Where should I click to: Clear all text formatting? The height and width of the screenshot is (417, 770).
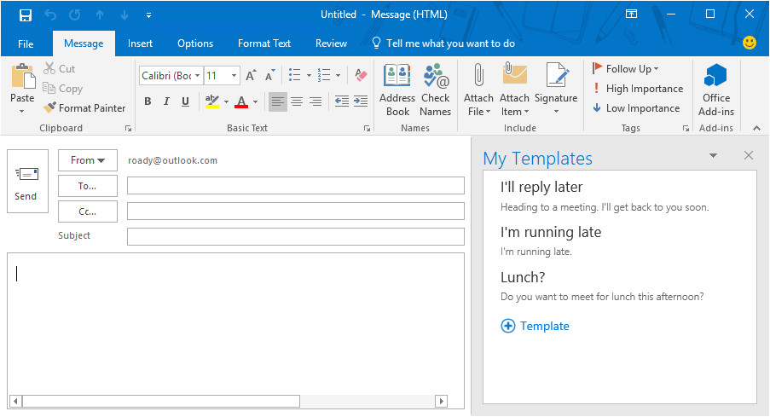[360, 75]
